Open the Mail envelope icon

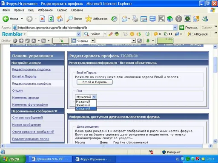coord(124,19)
